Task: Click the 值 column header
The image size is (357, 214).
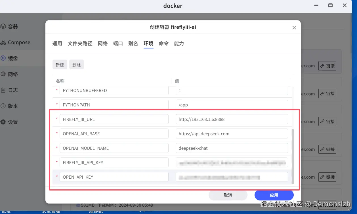Action: [177, 81]
